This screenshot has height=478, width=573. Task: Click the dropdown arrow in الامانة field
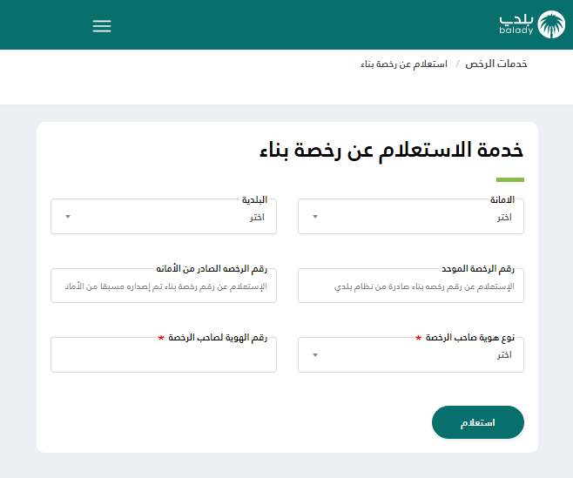315,217
